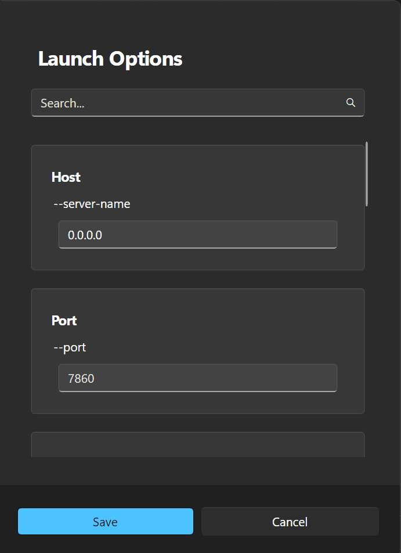Click the partially visible card below Port
The image size is (401, 553).
click(x=198, y=445)
